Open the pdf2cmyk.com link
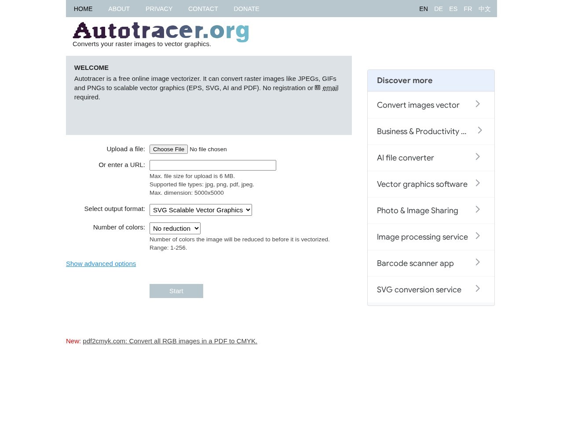 pos(170,341)
